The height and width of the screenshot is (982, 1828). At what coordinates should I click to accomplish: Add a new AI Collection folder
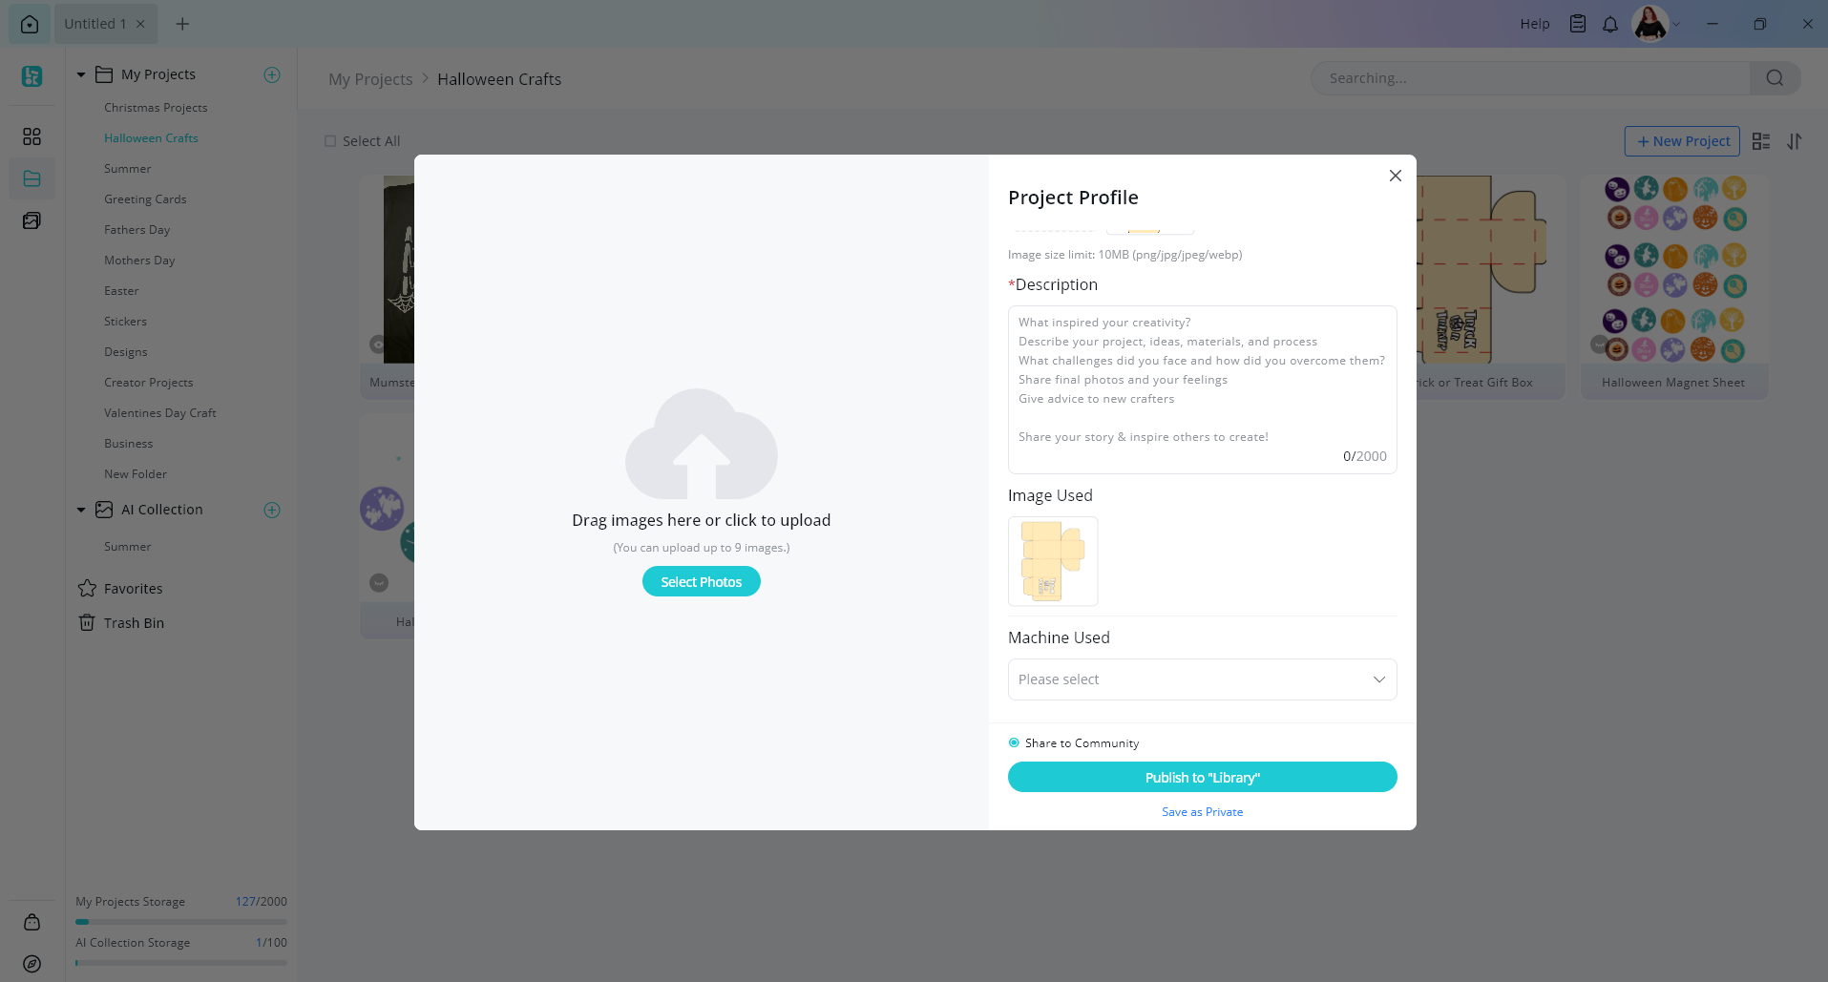click(272, 510)
